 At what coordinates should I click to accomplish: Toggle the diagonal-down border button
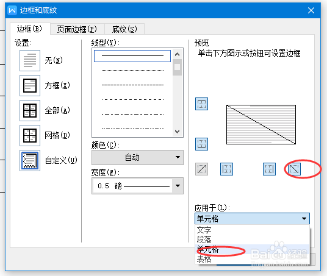[294, 169]
